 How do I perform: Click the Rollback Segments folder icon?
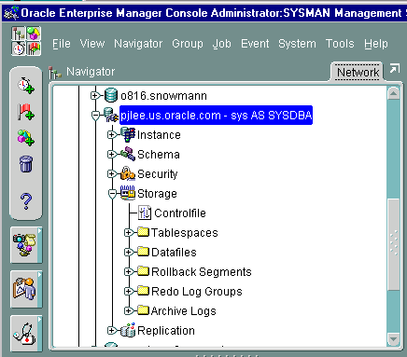tap(143, 271)
